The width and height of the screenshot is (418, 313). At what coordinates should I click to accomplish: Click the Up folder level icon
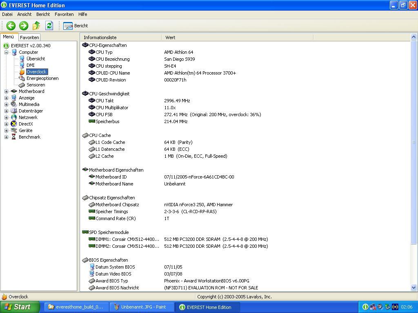(36, 26)
